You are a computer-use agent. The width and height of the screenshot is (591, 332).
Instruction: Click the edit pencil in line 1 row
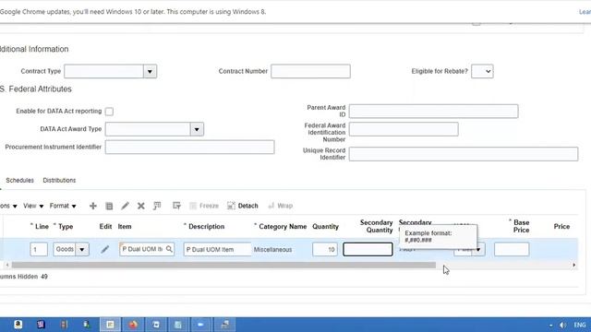(104, 249)
